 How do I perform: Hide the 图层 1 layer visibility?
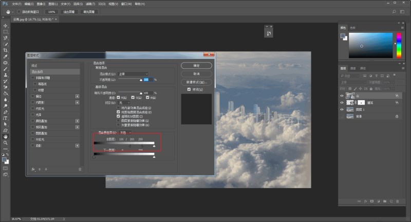(x=343, y=109)
